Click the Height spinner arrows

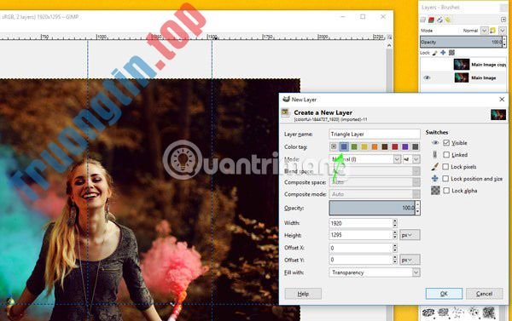(x=395, y=235)
